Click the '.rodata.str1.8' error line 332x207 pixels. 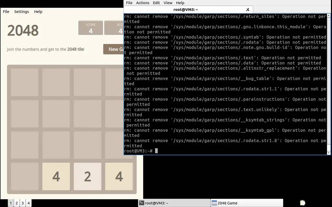coord(225,143)
